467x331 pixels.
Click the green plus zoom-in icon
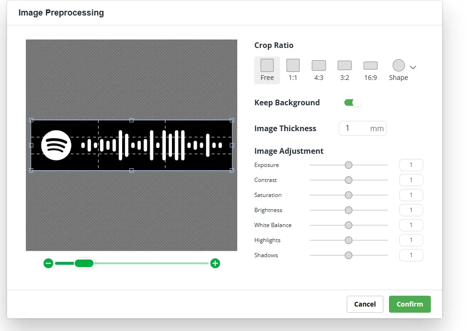(x=215, y=263)
